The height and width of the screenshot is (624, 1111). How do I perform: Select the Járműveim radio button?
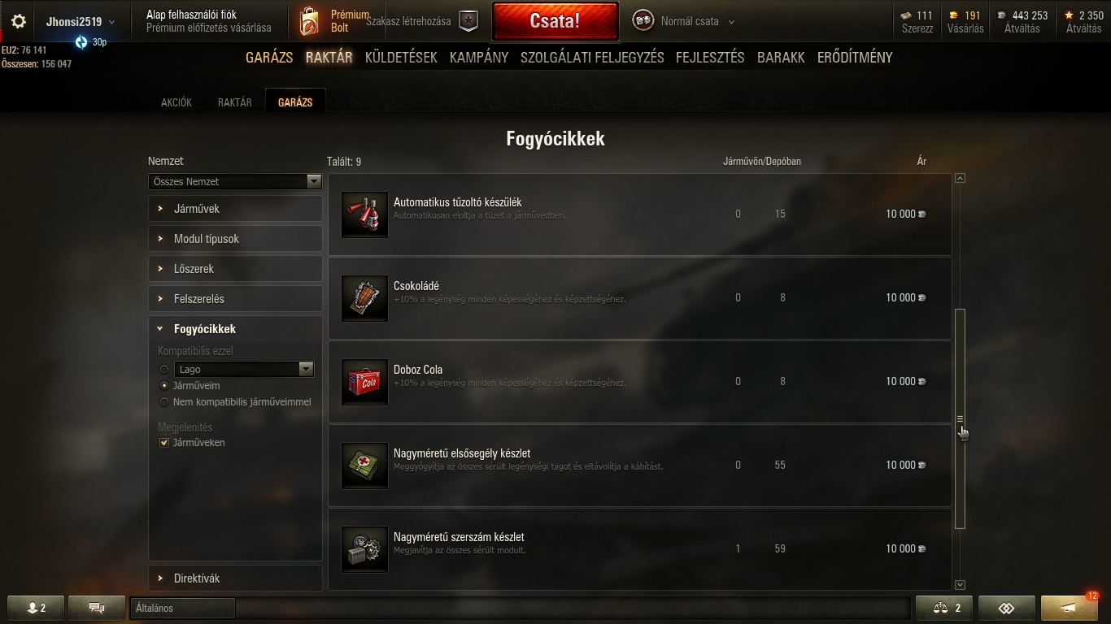coord(164,386)
